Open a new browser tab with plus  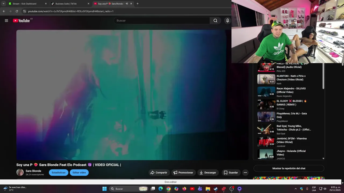[x=138, y=4]
